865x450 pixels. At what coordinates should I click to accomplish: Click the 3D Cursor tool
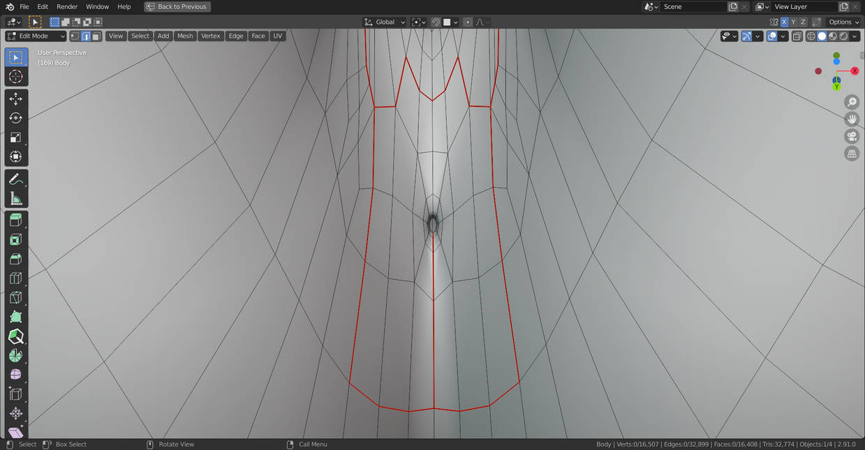pos(16,77)
